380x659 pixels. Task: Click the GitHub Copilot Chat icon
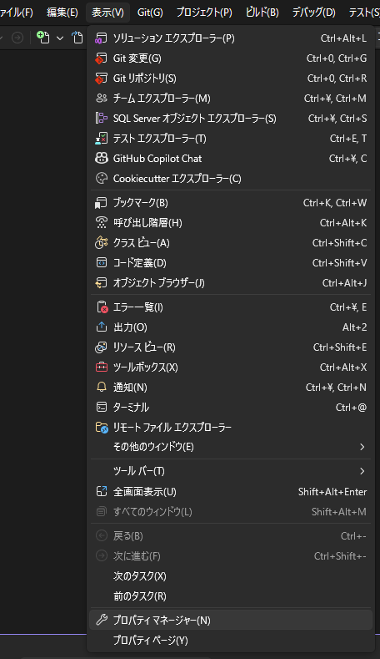click(101, 159)
